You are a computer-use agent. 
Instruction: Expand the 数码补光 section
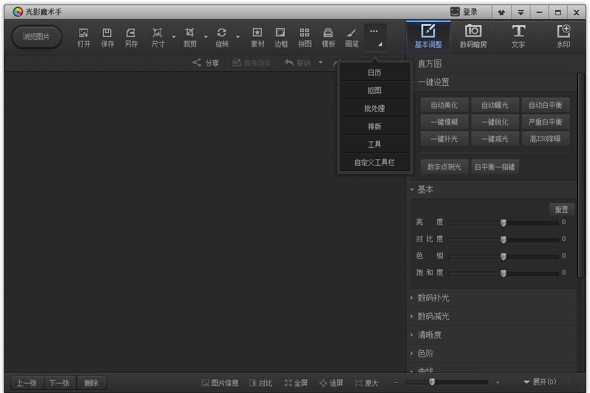click(433, 298)
